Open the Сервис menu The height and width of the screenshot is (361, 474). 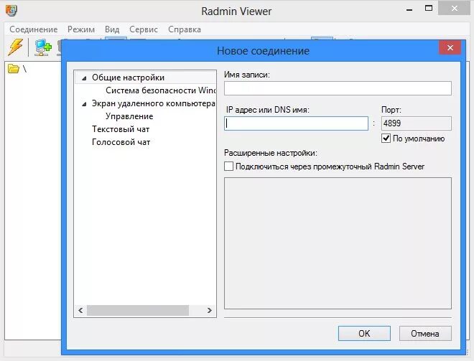[x=144, y=29]
